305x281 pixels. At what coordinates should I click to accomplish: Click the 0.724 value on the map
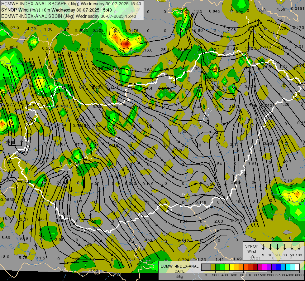183,260
